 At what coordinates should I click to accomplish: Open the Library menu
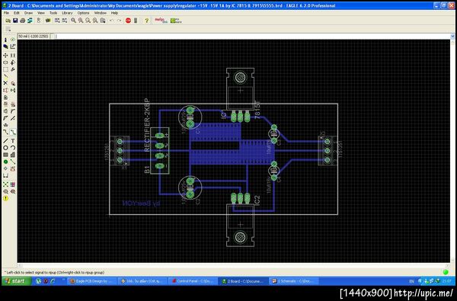67,13
